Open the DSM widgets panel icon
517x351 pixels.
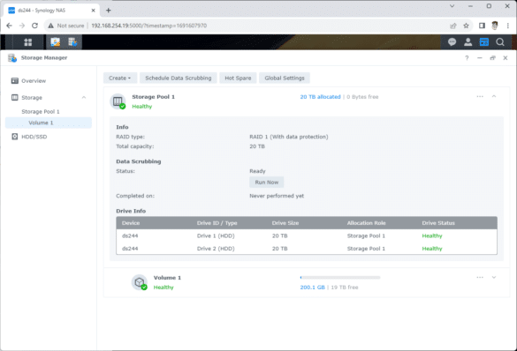pyautogui.click(x=483, y=42)
